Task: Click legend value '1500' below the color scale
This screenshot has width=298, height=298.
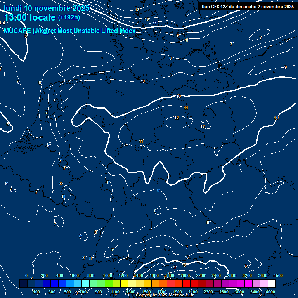Action: [146, 292]
